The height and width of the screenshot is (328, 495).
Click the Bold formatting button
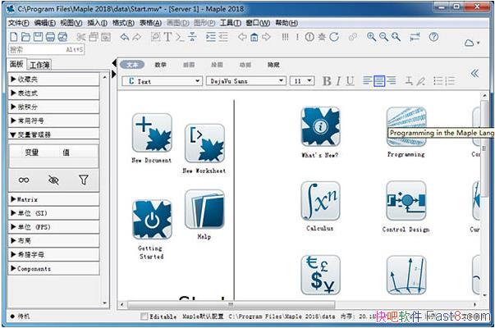coord(327,81)
